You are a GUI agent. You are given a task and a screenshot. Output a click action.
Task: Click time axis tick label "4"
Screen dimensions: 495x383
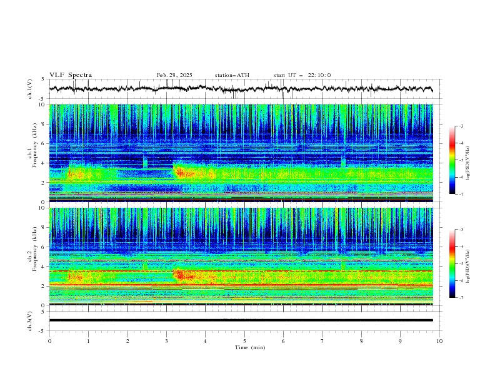[x=205, y=341]
